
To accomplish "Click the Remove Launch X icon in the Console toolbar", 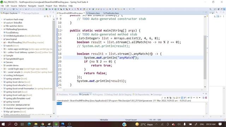I will 168,98.
